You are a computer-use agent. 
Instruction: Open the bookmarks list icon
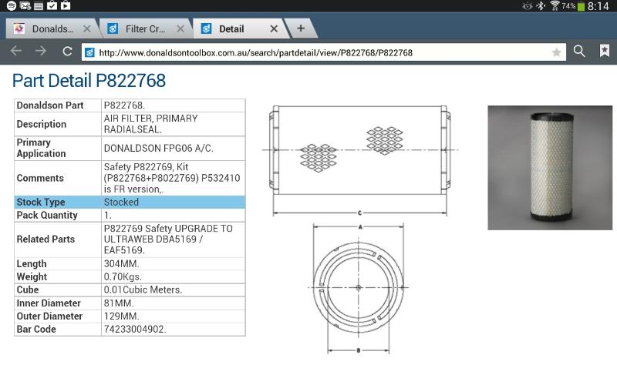pos(605,51)
